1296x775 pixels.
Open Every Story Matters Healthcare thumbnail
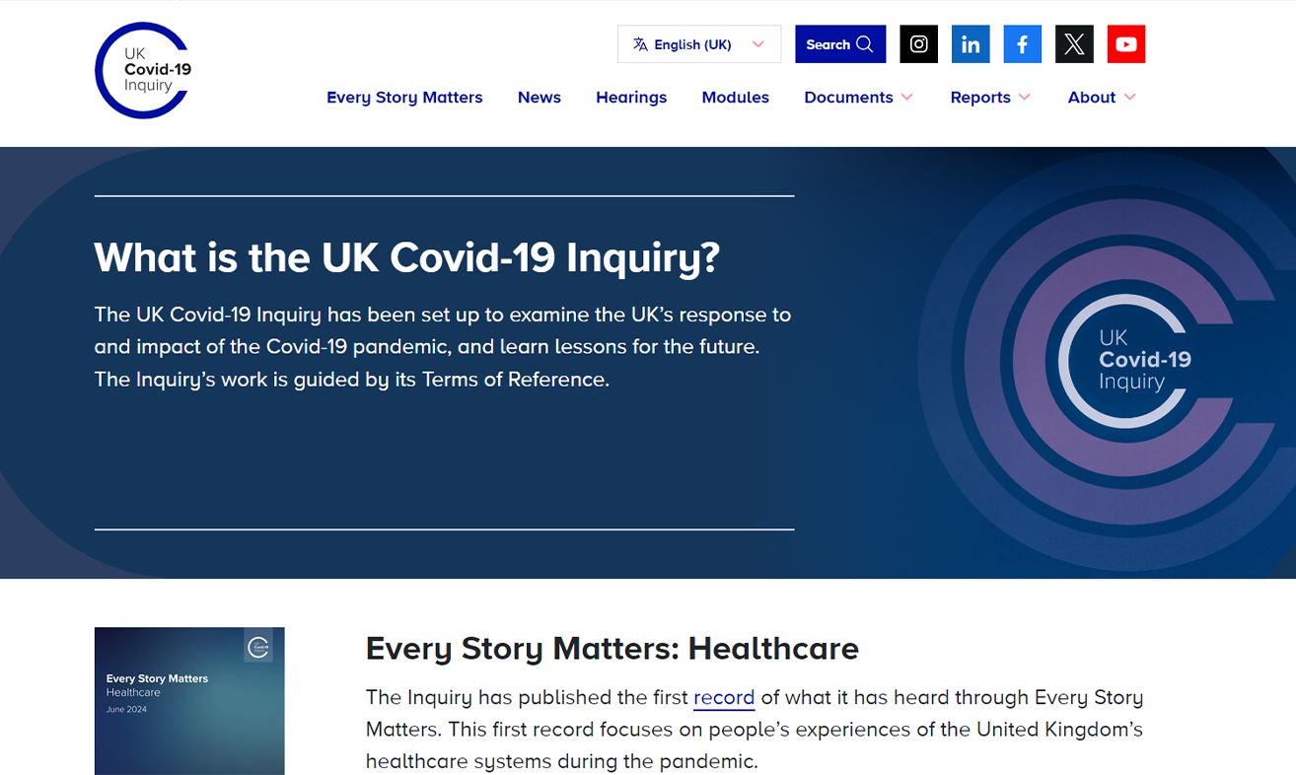[x=189, y=700]
